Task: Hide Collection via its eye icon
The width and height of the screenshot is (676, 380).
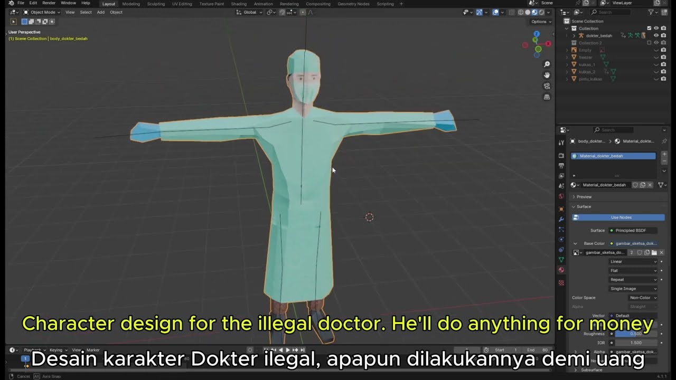Action: 656,28
